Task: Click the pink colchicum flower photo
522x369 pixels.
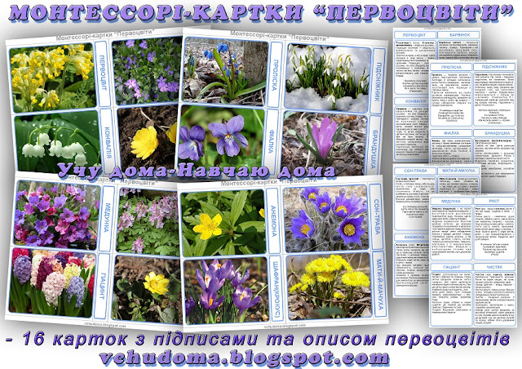Action: (325, 144)
